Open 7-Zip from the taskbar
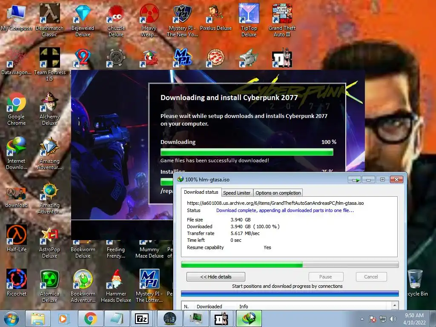This screenshot has height=327, width=436. (x=141, y=318)
